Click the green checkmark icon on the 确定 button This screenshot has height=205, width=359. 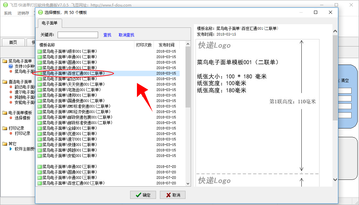click(138, 195)
